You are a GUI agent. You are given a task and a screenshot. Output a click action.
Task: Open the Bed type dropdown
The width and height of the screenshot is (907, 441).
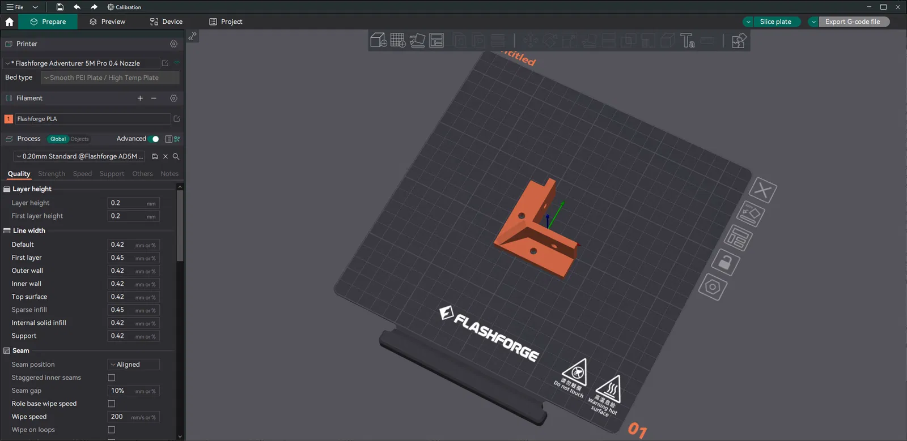110,78
